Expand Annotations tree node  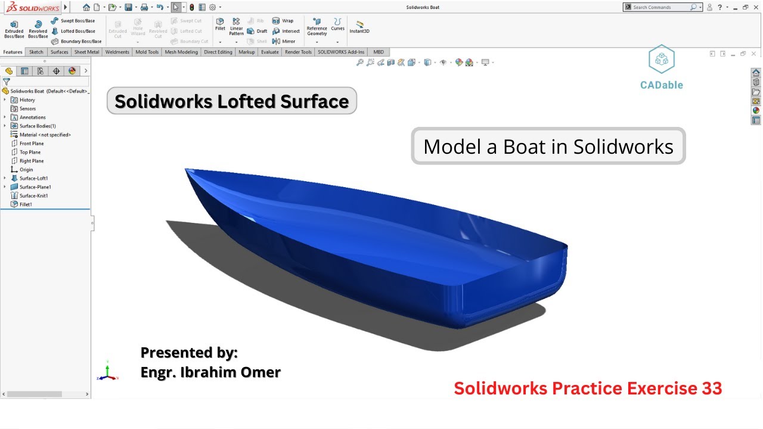[x=5, y=117]
